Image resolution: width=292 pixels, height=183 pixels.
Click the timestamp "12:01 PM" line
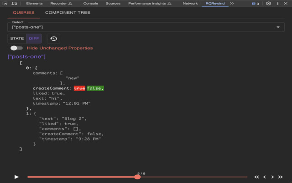62,103
